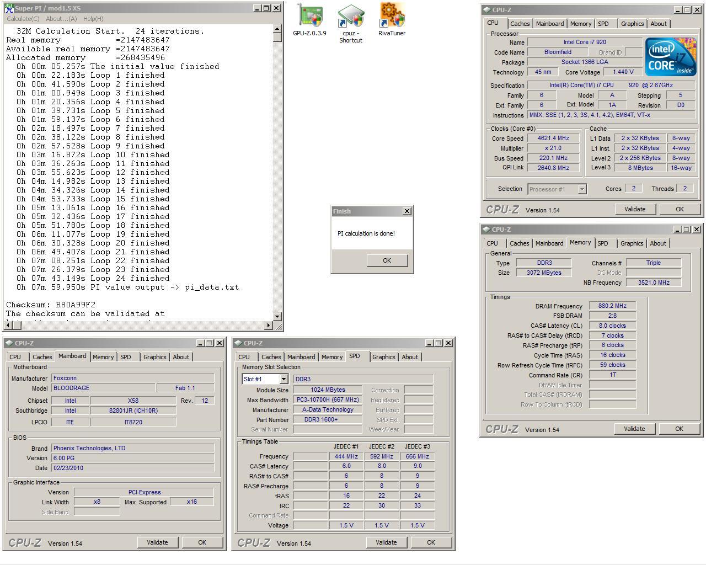Screen dimensions: 706x565
Task: Select CPU tab in the Foxconn CPU-Z window
Action: (15, 357)
